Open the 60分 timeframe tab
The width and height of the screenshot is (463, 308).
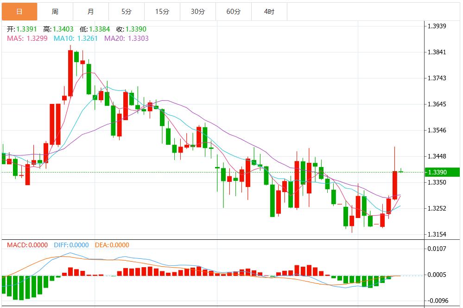234,12
